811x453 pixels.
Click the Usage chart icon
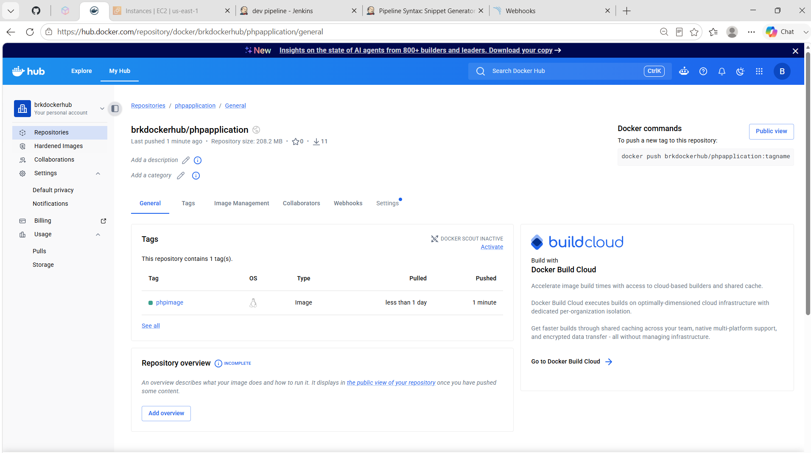[22, 235]
